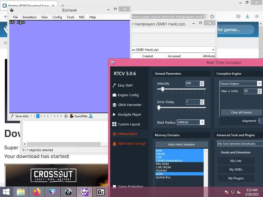Click 7-Zip horizontal scrollbar
This screenshot has width=263, height=197.
click(64, 144)
